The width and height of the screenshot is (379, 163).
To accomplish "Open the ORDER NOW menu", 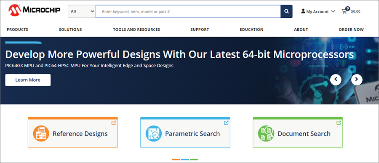I will tap(351, 29).
